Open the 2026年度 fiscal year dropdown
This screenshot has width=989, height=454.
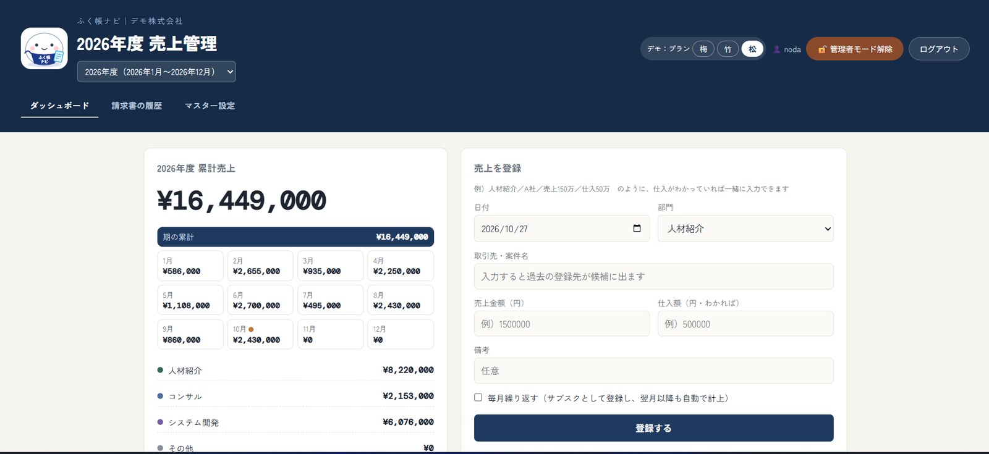(156, 72)
